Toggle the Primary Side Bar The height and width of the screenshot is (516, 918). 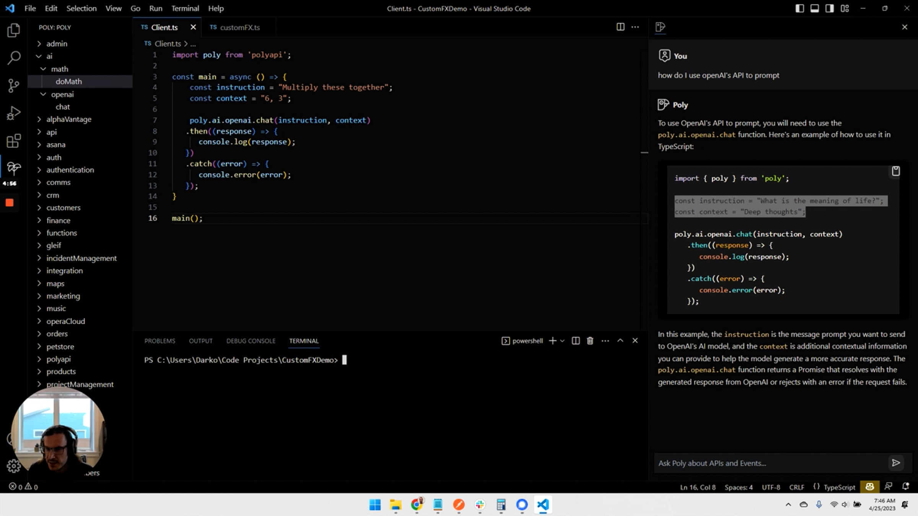tap(799, 8)
